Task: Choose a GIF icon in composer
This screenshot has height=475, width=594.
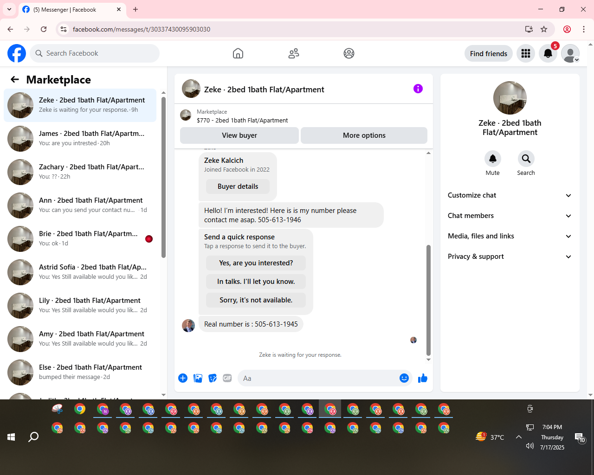Action: [x=227, y=378]
